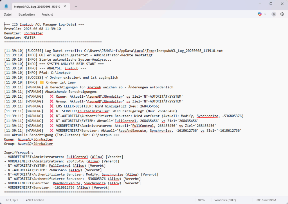
Task: Click the account profile icon
Action: (x=274, y=14)
